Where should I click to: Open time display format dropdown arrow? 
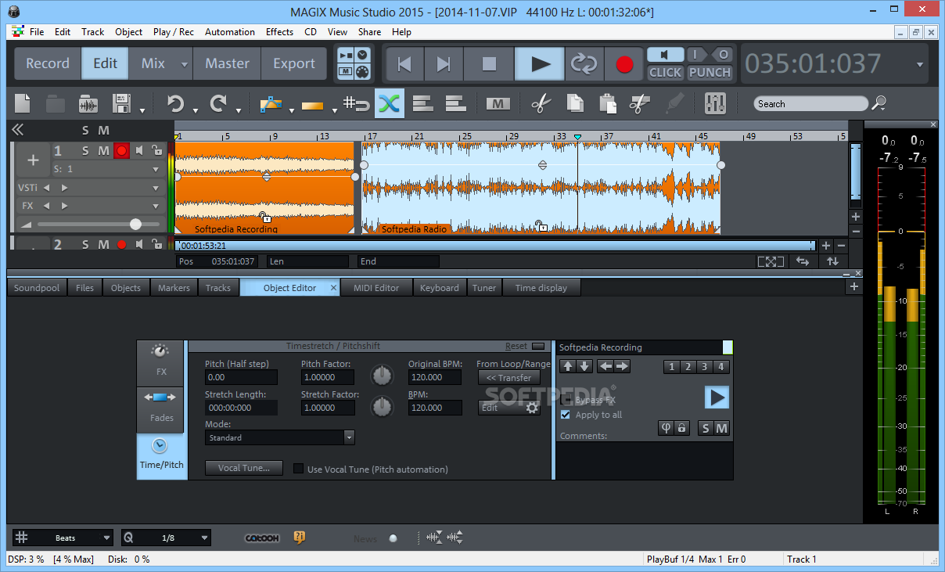pos(920,65)
